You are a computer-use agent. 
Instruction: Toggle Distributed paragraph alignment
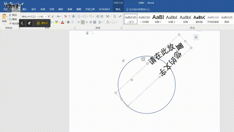tap(95, 22)
